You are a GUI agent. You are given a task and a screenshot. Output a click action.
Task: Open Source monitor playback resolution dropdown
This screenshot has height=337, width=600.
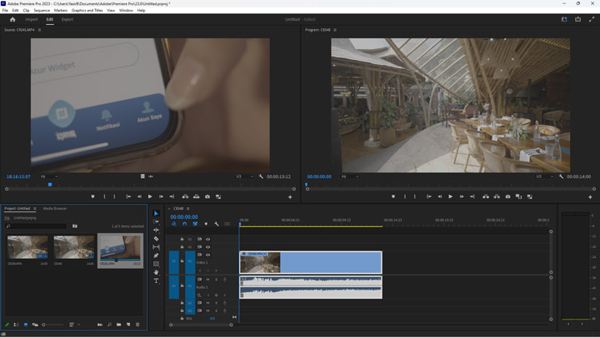[244, 176]
